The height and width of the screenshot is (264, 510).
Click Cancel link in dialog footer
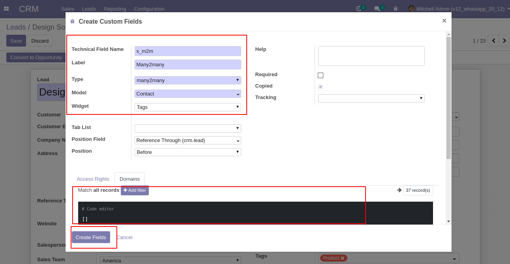pos(124,237)
